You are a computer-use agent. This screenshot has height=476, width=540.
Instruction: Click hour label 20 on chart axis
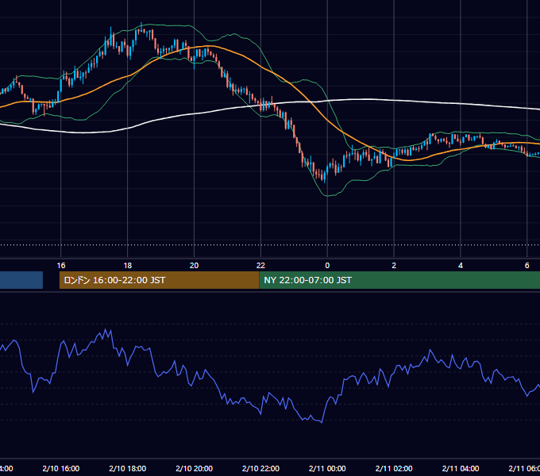(x=195, y=266)
